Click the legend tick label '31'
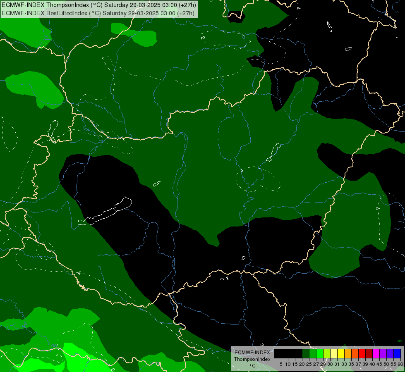405x372 pixels. [x=337, y=364]
